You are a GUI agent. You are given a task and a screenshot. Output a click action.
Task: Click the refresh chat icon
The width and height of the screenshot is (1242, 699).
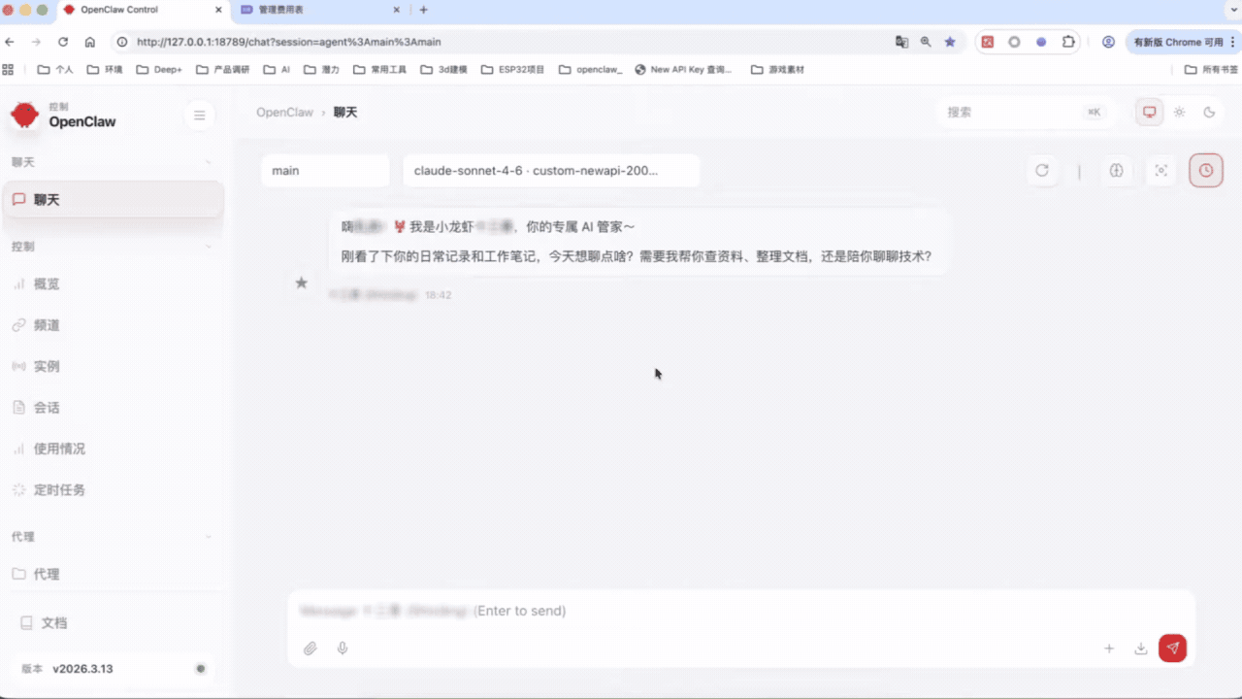click(x=1042, y=171)
